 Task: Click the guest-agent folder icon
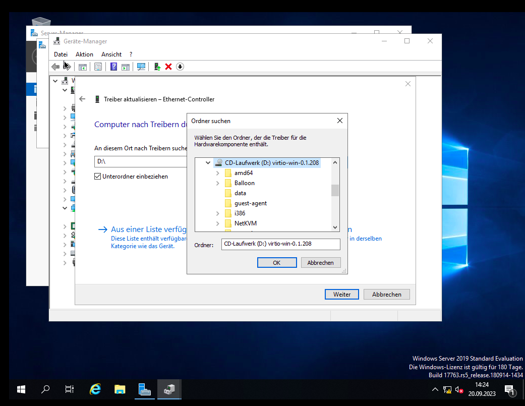pyautogui.click(x=228, y=203)
